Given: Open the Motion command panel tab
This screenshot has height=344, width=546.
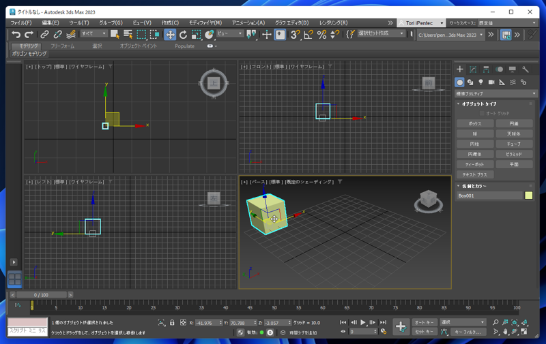Looking at the screenshot, I should coord(500,69).
